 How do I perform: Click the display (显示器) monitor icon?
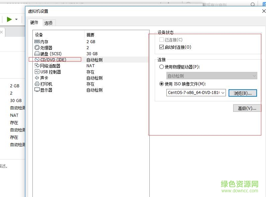(x=37, y=90)
